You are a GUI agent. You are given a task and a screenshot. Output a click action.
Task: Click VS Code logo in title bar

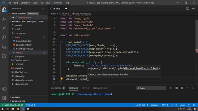[3, 2]
